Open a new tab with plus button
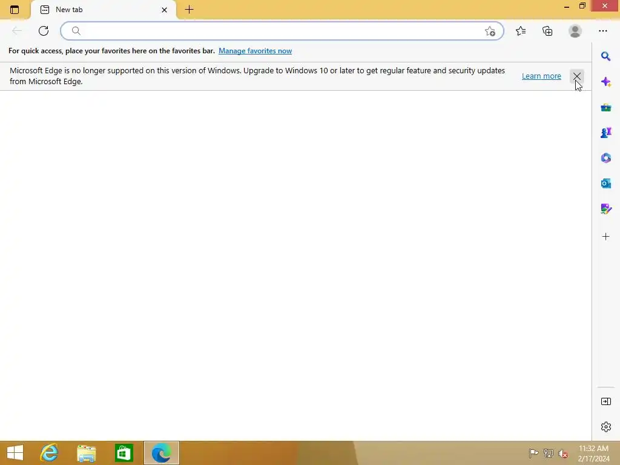Viewport: 620px width, 465px height. 189,10
